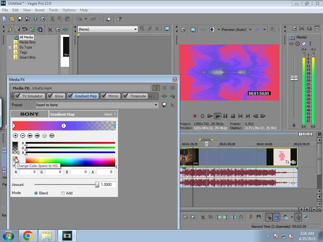
Task: Select the next gradient point with the right arrow
Action: pyautogui.click(x=37, y=135)
